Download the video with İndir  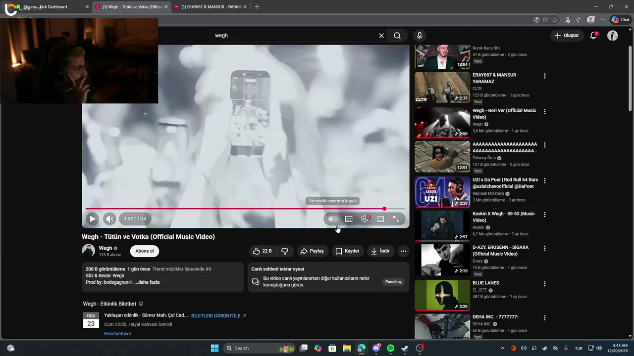tap(380, 251)
